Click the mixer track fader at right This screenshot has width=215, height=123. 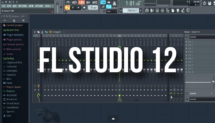pos(213,82)
